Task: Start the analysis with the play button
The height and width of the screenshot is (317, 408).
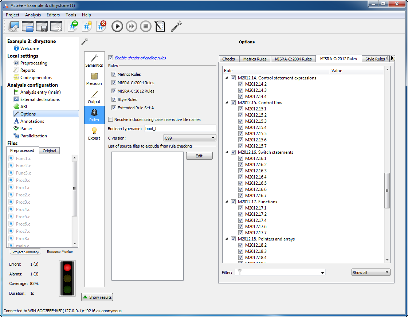Action: (x=117, y=26)
